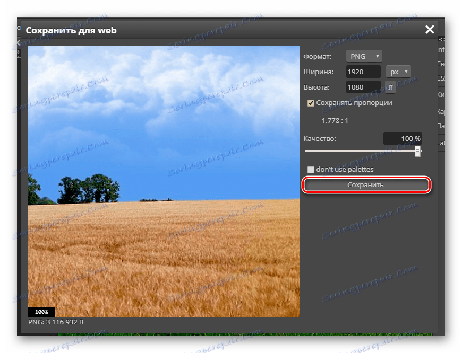Open the Формат PNG dropdown
462x353 pixels.
click(x=364, y=56)
